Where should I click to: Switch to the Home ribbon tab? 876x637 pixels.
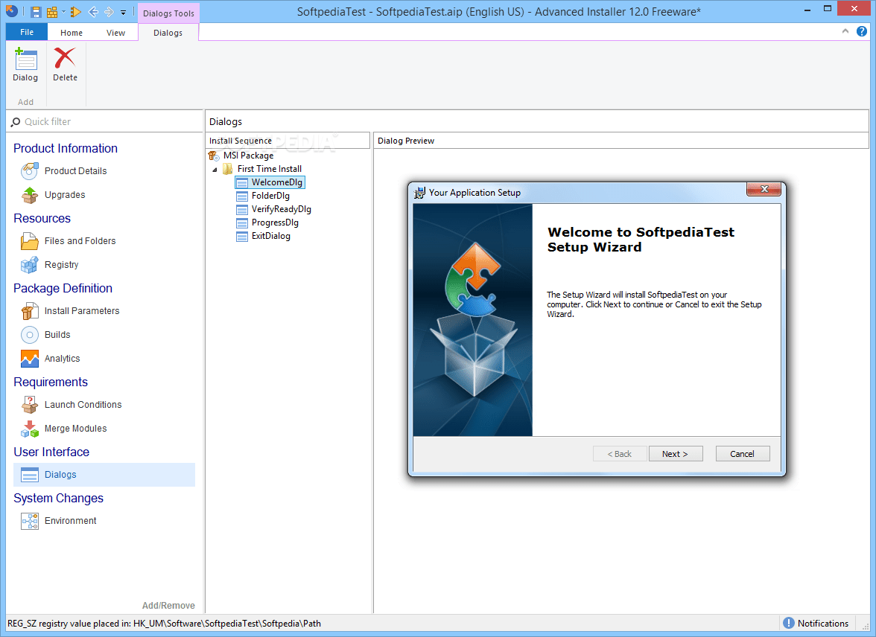(71, 32)
